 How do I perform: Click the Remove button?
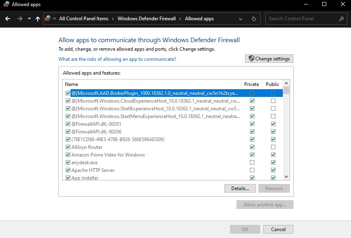274,189
